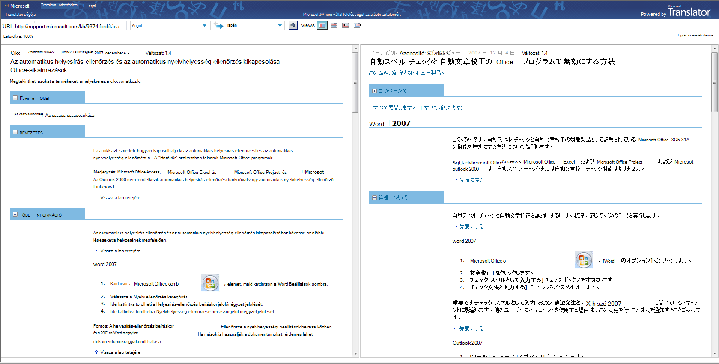Open the japán target language dropdown
This screenshot has width=719, height=364.
pos(255,26)
